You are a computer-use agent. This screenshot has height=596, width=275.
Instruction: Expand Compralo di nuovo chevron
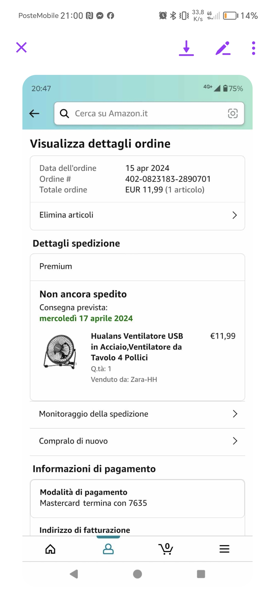(235, 441)
